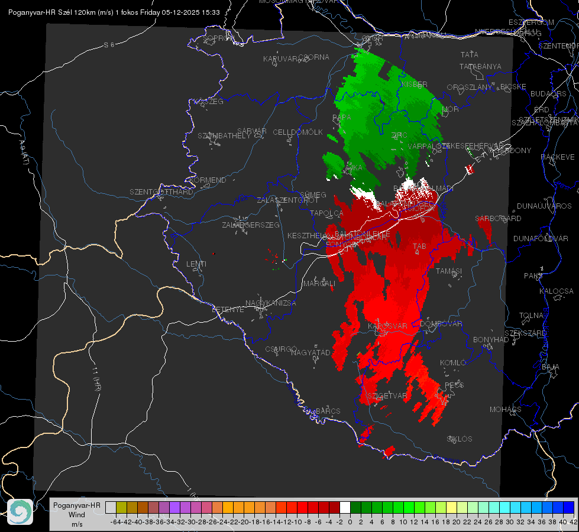Select the legend value label 42
The height and width of the screenshot is (532, 579).
(x=574, y=522)
